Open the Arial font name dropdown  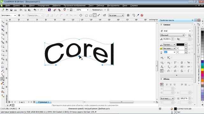[190, 31]
